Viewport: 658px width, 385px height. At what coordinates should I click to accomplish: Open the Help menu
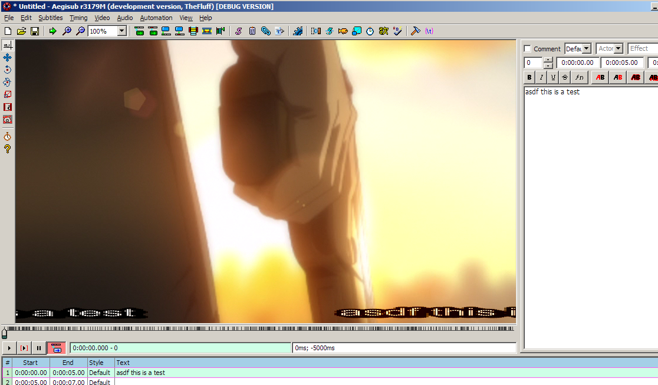206,18
